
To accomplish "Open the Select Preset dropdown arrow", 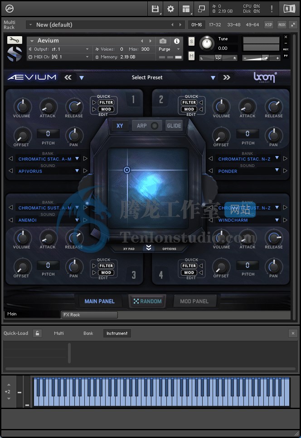I will click(213, 78).
